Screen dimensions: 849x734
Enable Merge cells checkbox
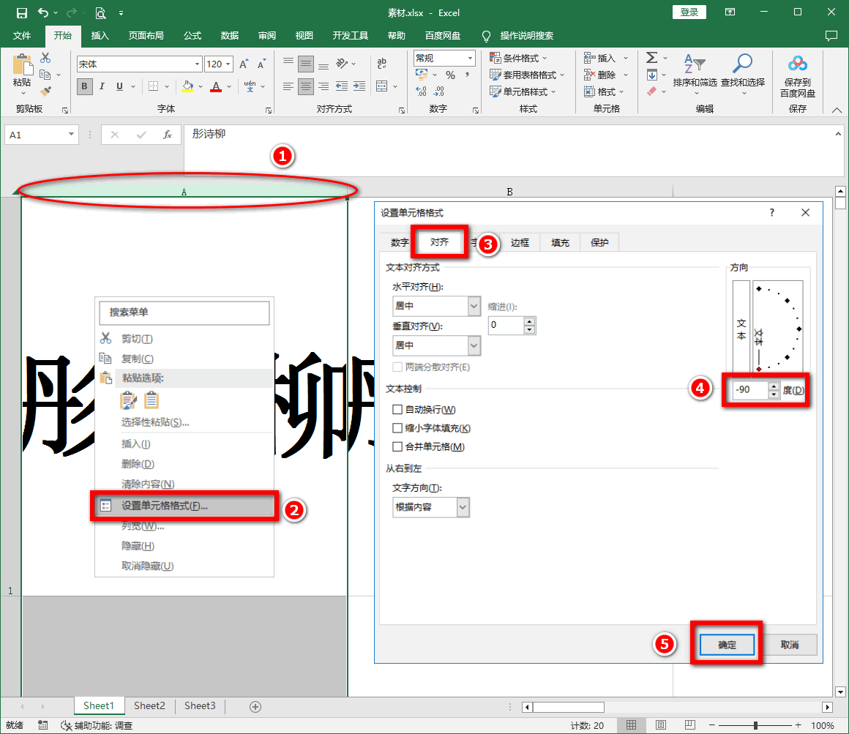(397, 446)
